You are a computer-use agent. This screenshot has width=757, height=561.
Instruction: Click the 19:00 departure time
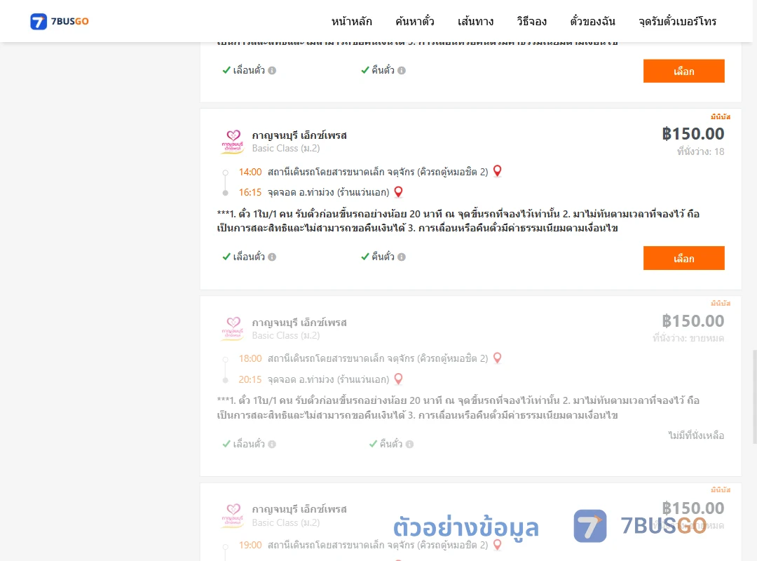[x=250, y=545]
